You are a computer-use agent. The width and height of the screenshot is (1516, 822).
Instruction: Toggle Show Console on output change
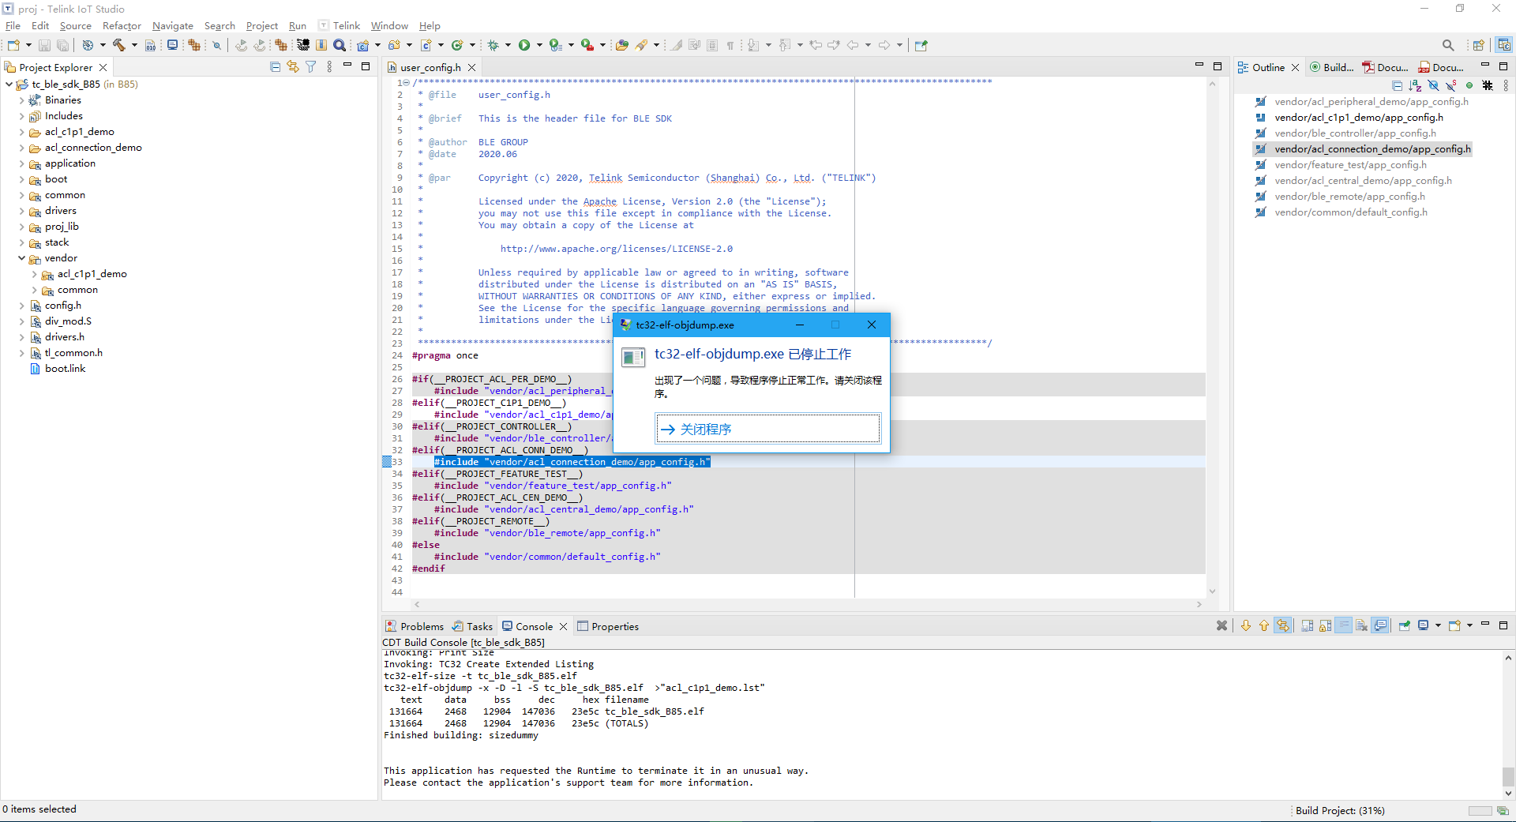[1380, 625]
